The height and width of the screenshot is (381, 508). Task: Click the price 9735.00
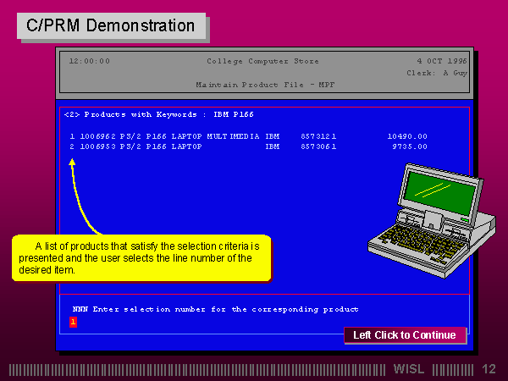pyautogui.click(x=410, y=146)
